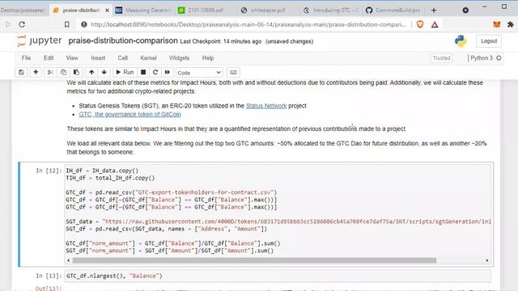
Task: Open the File menu
Action: click(27, 58)
